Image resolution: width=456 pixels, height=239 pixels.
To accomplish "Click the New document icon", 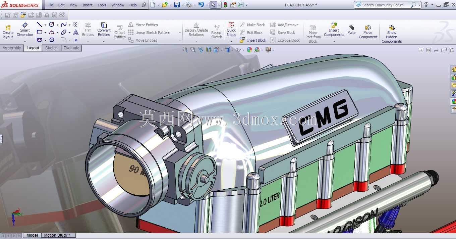I will tap(153, 5).
